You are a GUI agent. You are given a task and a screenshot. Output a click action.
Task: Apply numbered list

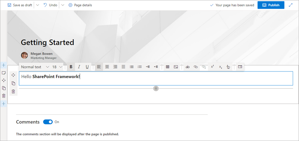(139, 67)
